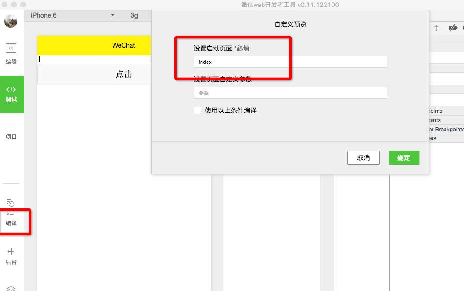Open the 项目 project sidebar tab

[11, 131]
